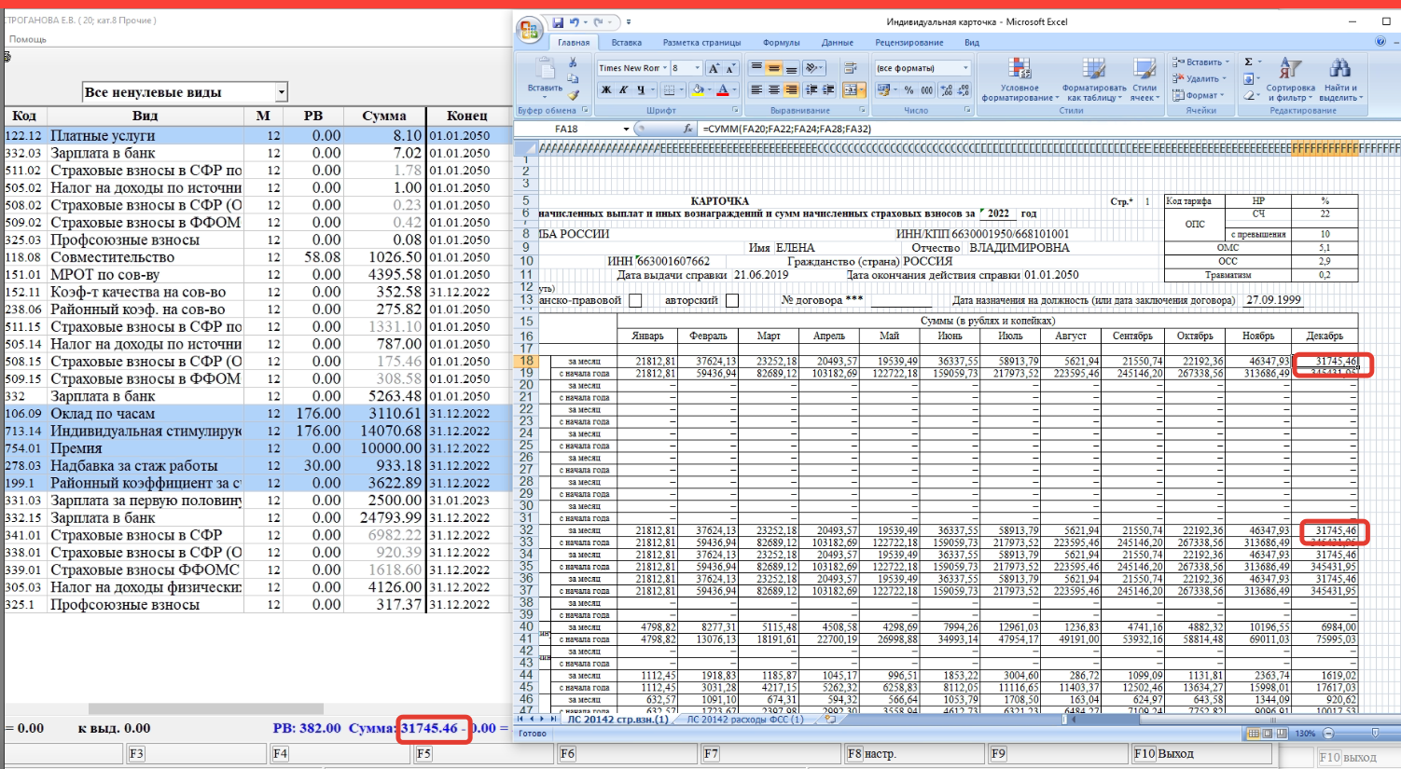
Task: Apply thousands separator (000) format
Action: pos(926,89)
